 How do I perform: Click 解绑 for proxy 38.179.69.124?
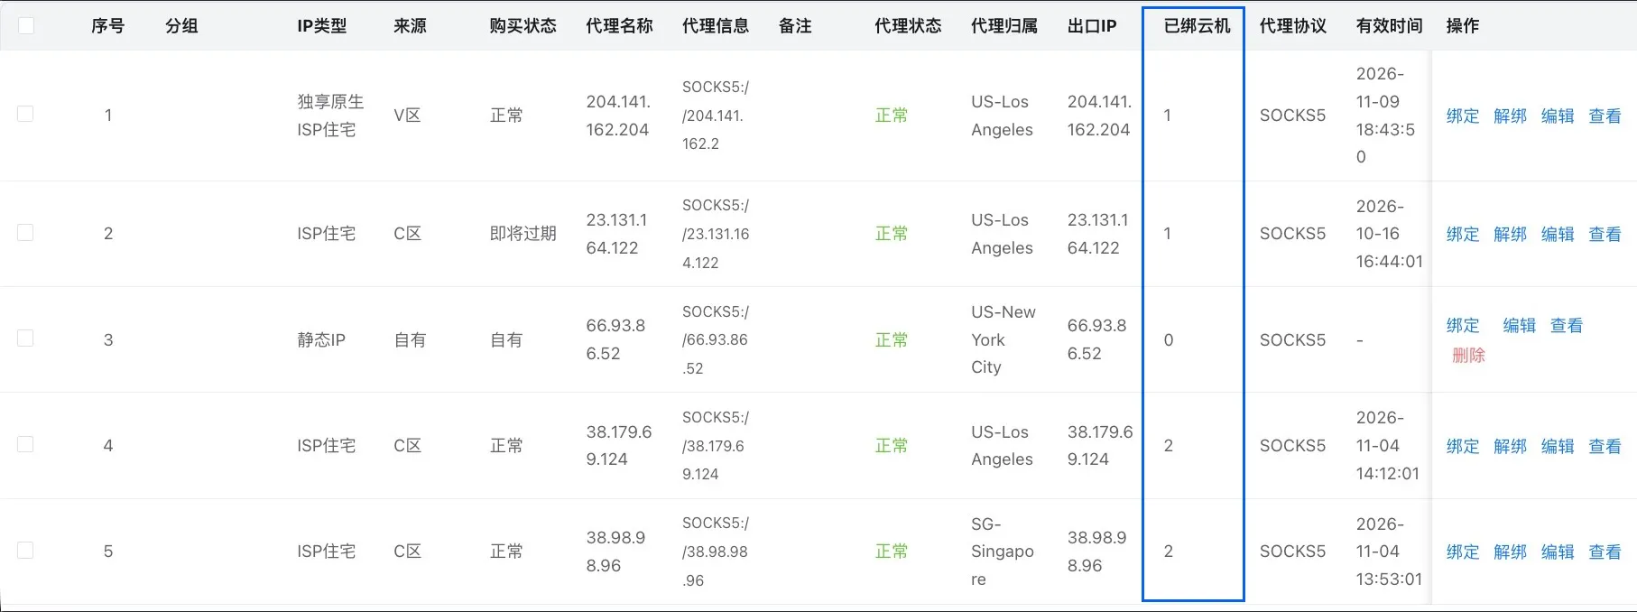[1510, 446]
